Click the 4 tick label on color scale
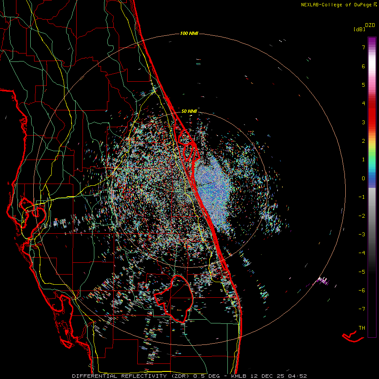Image resolution: width=379 pixels, height=379 pixels. (363, 104)
